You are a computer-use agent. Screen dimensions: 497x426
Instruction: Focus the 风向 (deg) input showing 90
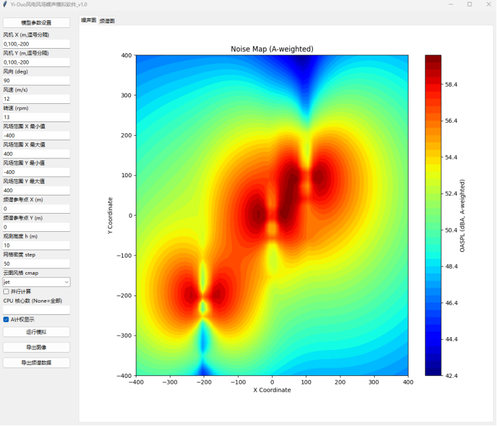pos(36,81)
